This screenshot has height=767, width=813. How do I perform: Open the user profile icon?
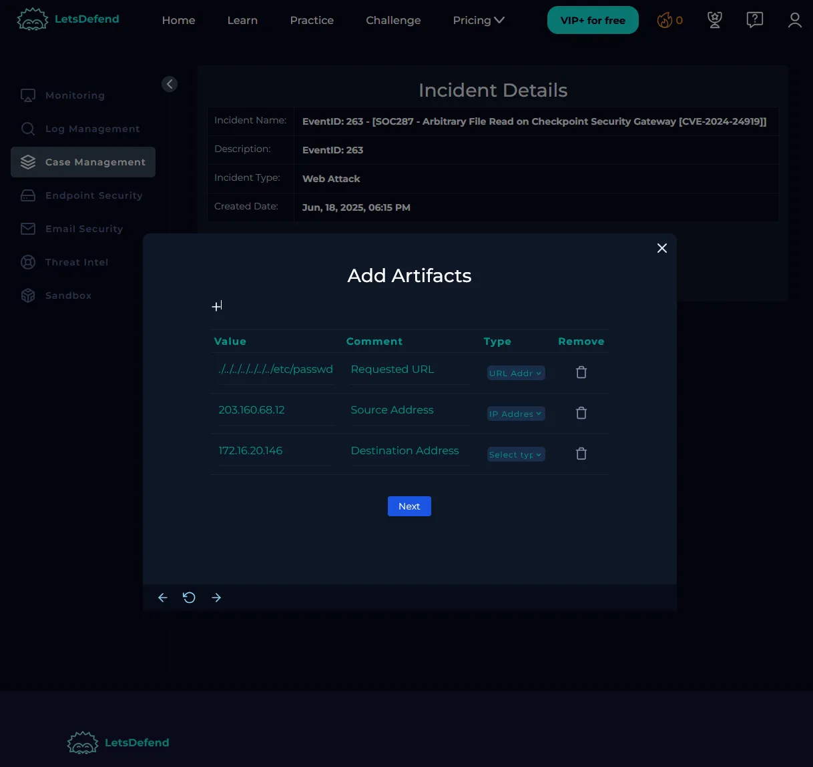(x=794, y=20)
